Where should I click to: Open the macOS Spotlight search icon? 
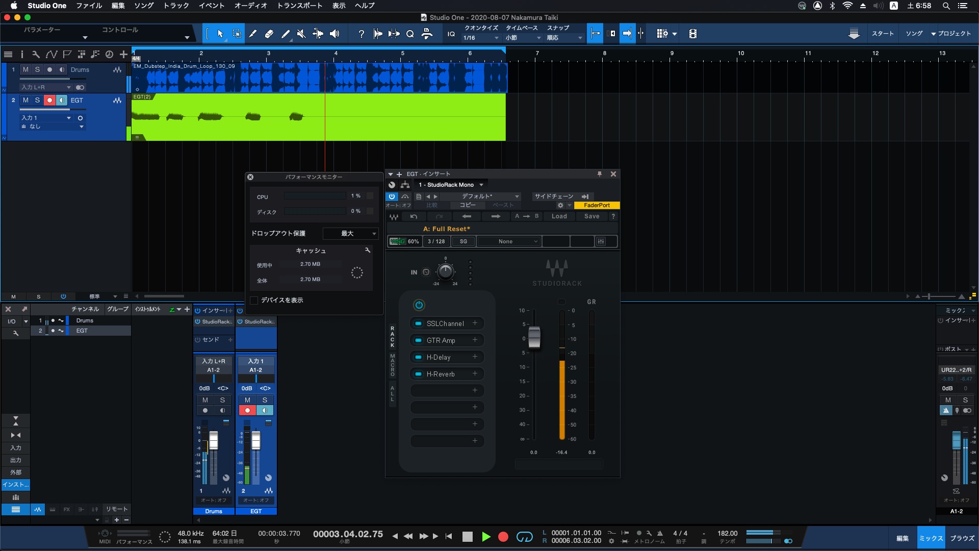[946, 6]
